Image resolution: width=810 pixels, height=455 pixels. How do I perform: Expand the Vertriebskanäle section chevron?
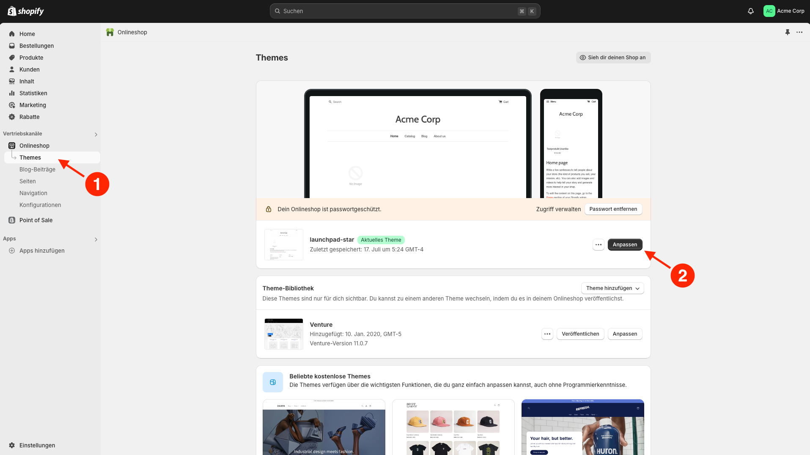(96, 135)
